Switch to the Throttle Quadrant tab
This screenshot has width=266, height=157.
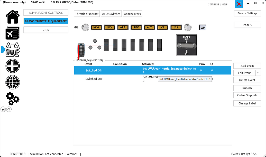pyautogui.click(x=87, y=14)
